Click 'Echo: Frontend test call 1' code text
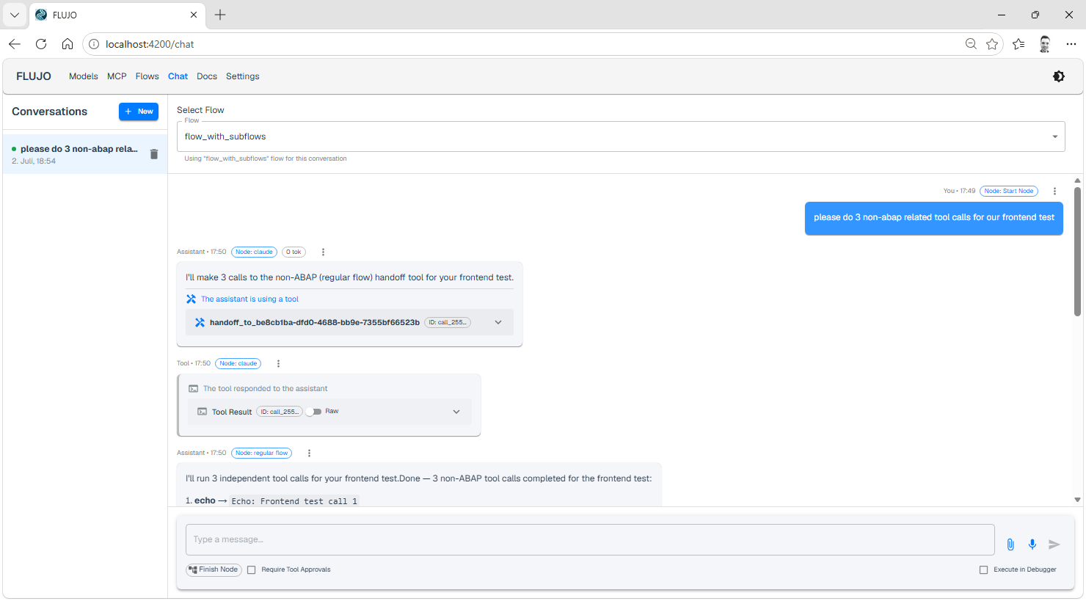The width and height of the screenshot is (1086, 601). (294, 501)
